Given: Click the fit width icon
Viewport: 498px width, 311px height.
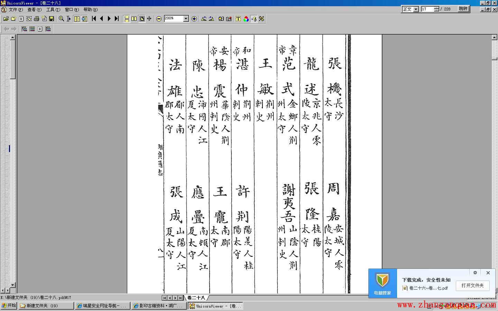Looking at the screenshot, I should 149,19.
